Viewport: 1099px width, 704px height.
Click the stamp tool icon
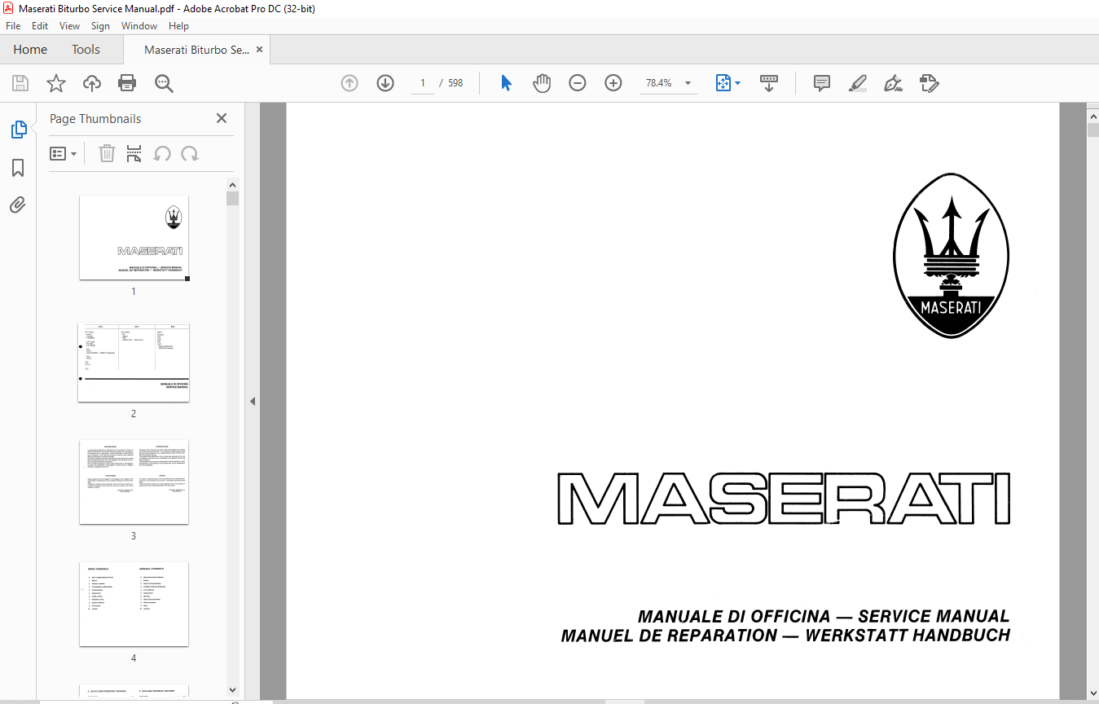pyautogui.click(x=930, y=83)
